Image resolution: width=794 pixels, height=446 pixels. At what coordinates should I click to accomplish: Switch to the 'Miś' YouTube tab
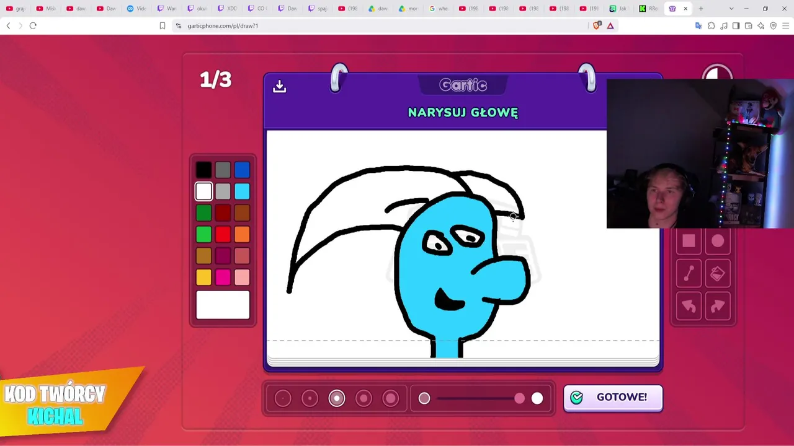point(47,9)
